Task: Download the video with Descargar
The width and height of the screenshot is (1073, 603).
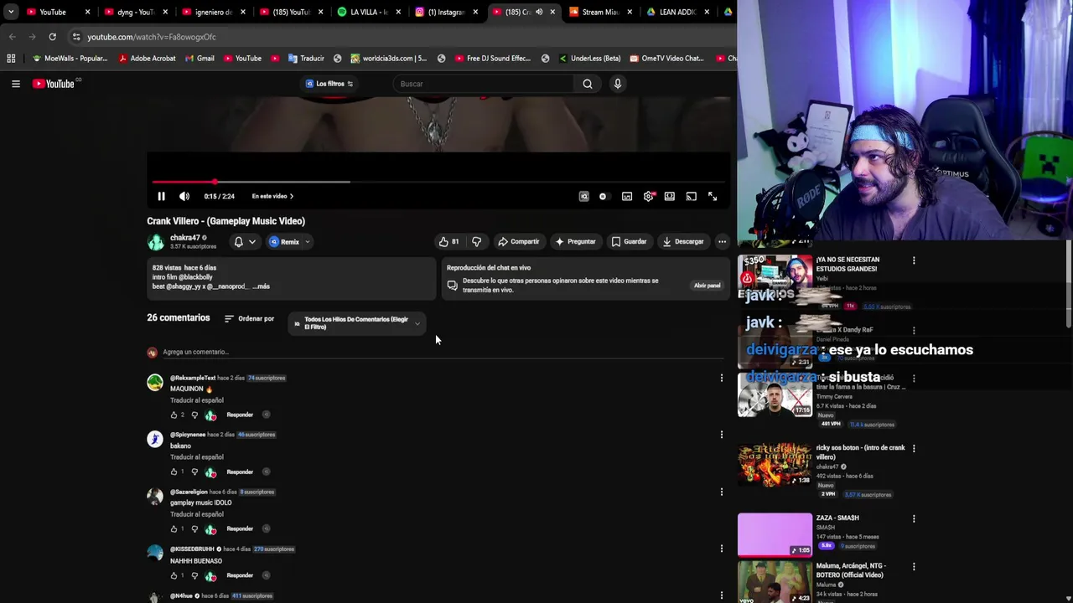Action: coord(683,241)
